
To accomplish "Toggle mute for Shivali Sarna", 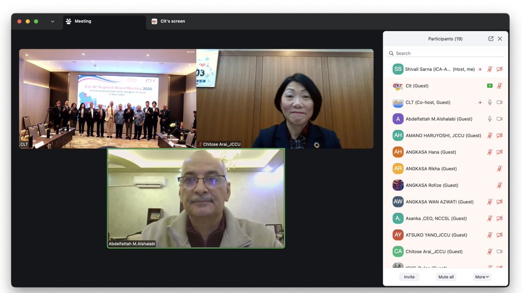I will pyautogui.click(x=490, y=69).
